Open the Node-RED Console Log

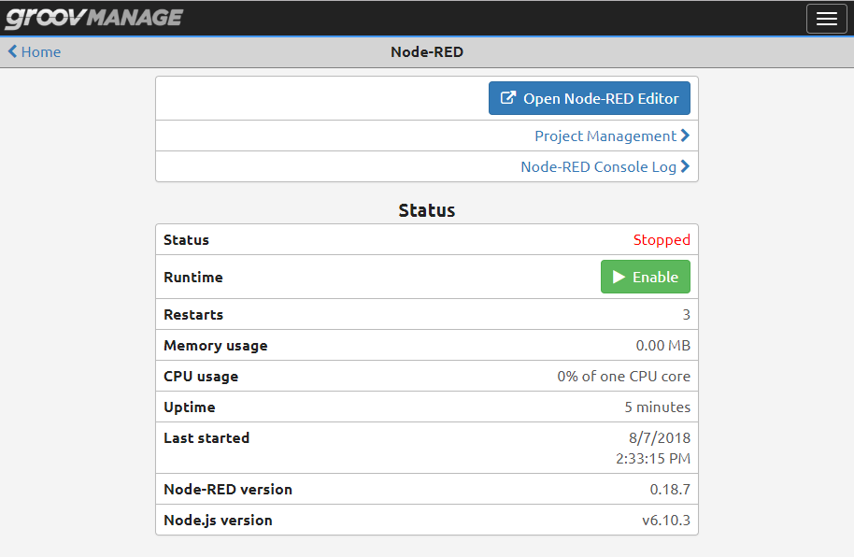pyautogui.click(x=605, y=166)
